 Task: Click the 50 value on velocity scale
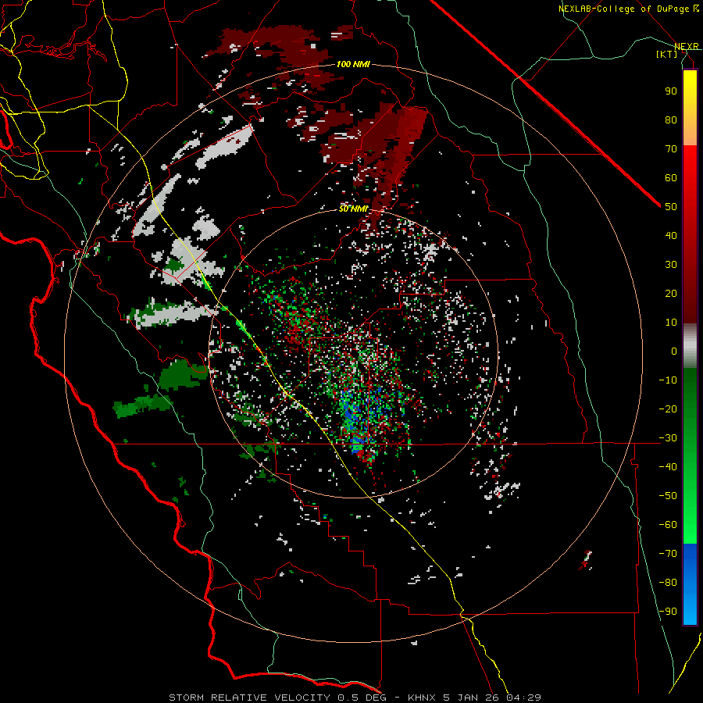[x=671, y=207]
